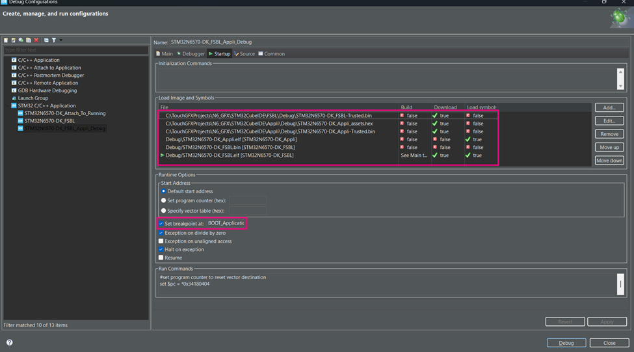Enable the Exception on unaligned access checkbox

[161, 241]
